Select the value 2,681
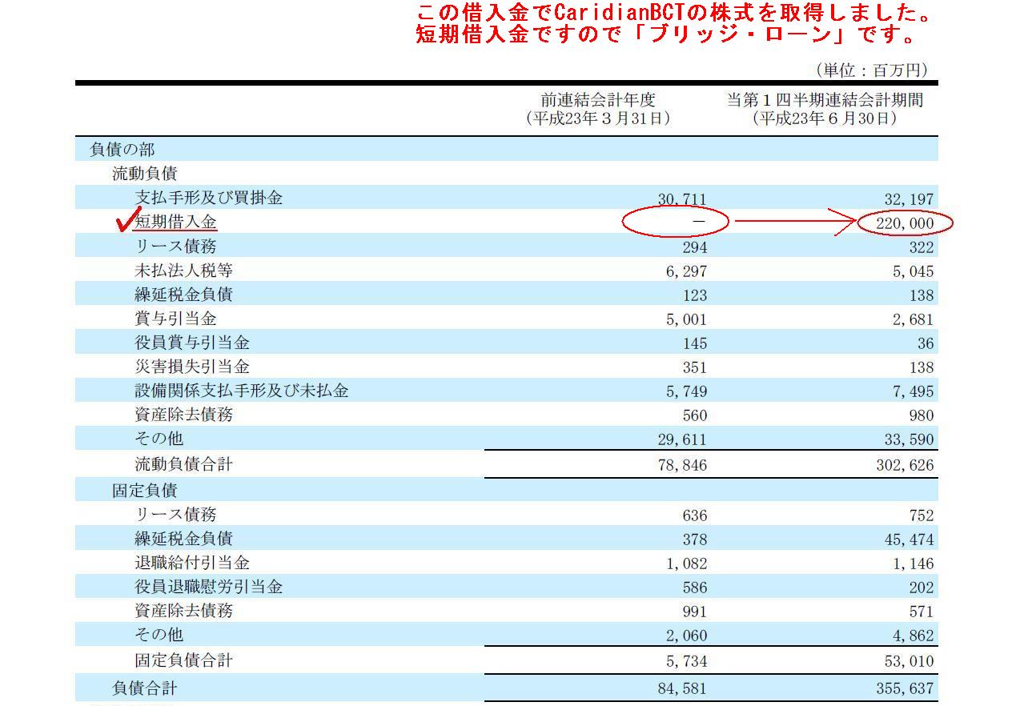This screenshot has width=1024, height=706. coord(913,319)
